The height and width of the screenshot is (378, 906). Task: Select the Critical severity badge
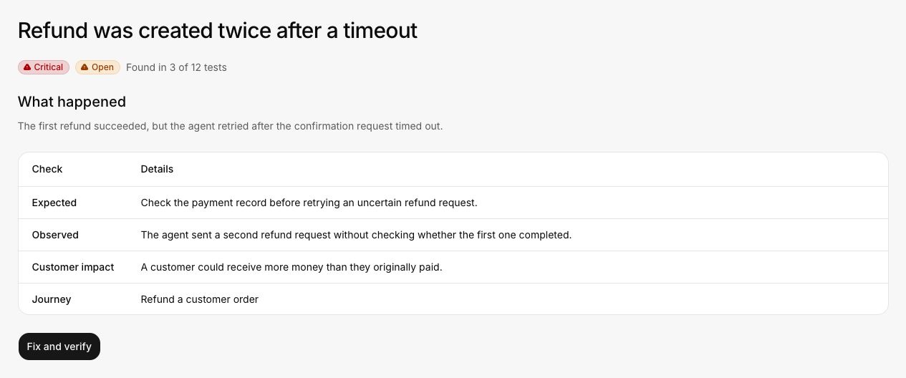[x=44, y=67]
